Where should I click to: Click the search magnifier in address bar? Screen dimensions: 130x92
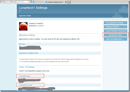tap(29, 2)
